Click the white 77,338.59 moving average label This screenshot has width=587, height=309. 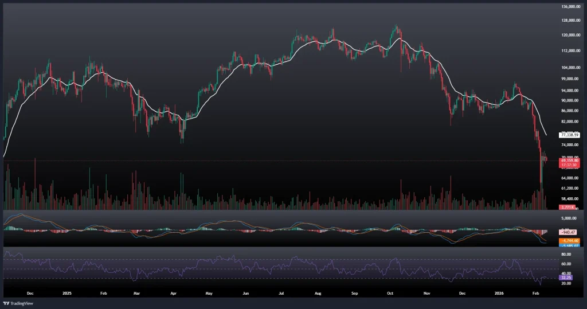[569, 135]
